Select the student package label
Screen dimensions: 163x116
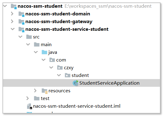[x=80, y=75]
